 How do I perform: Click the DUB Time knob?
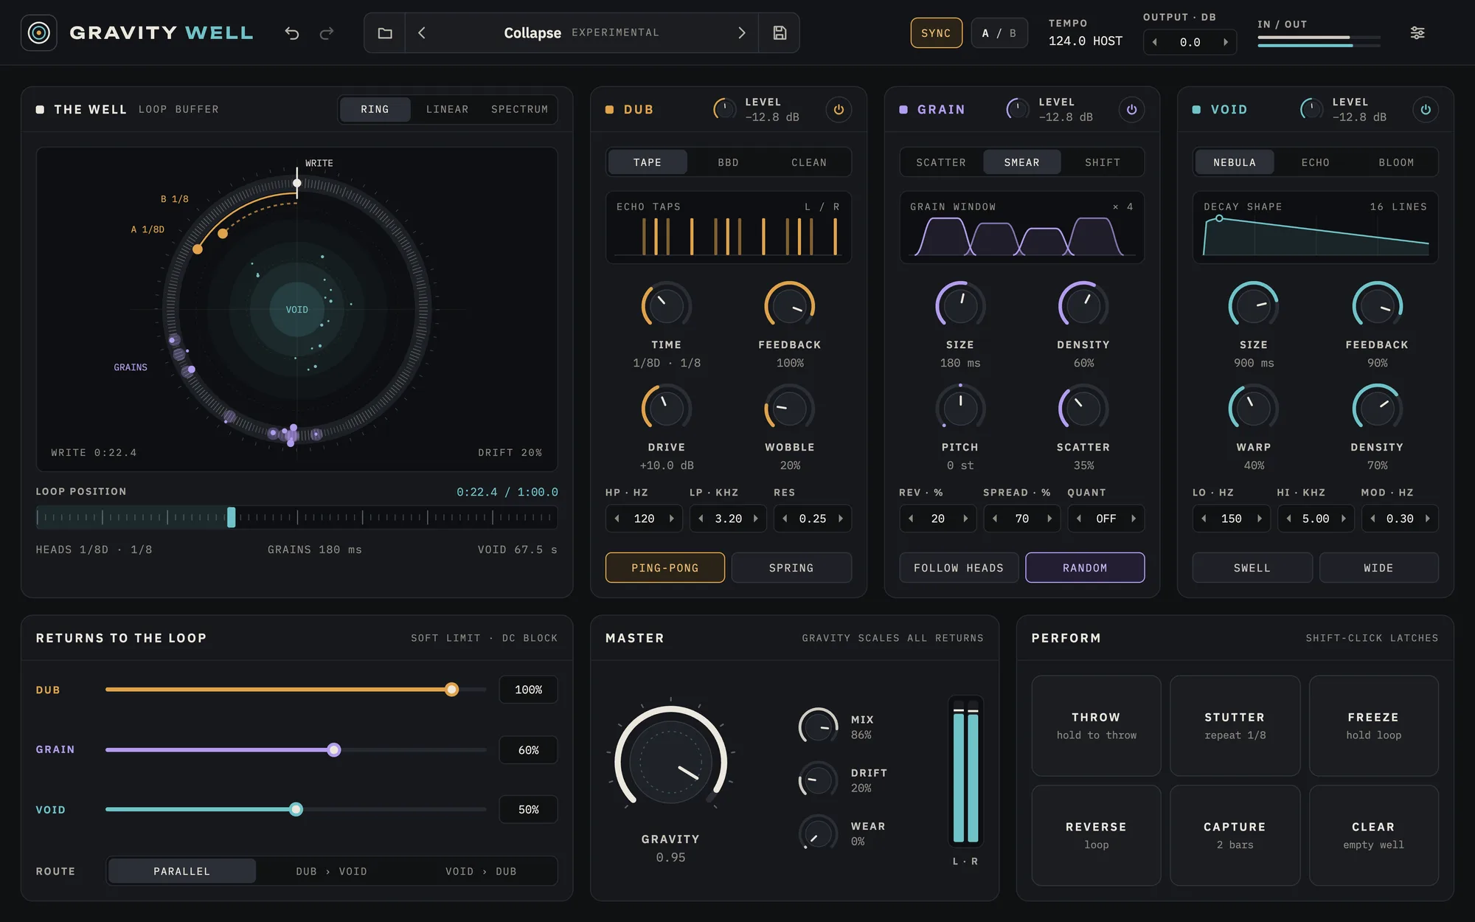click(666, 305)
